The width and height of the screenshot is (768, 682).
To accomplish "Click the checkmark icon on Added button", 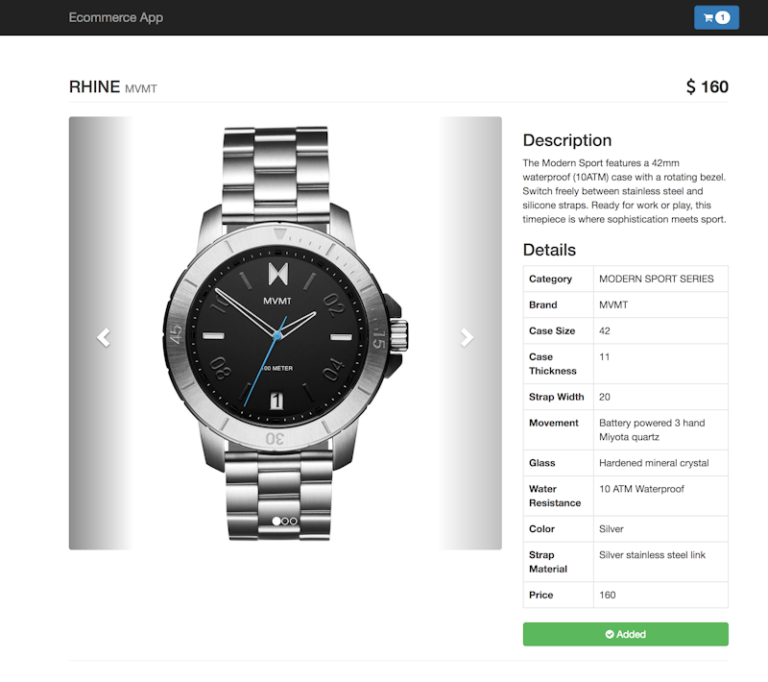I will tap(610, 635).
